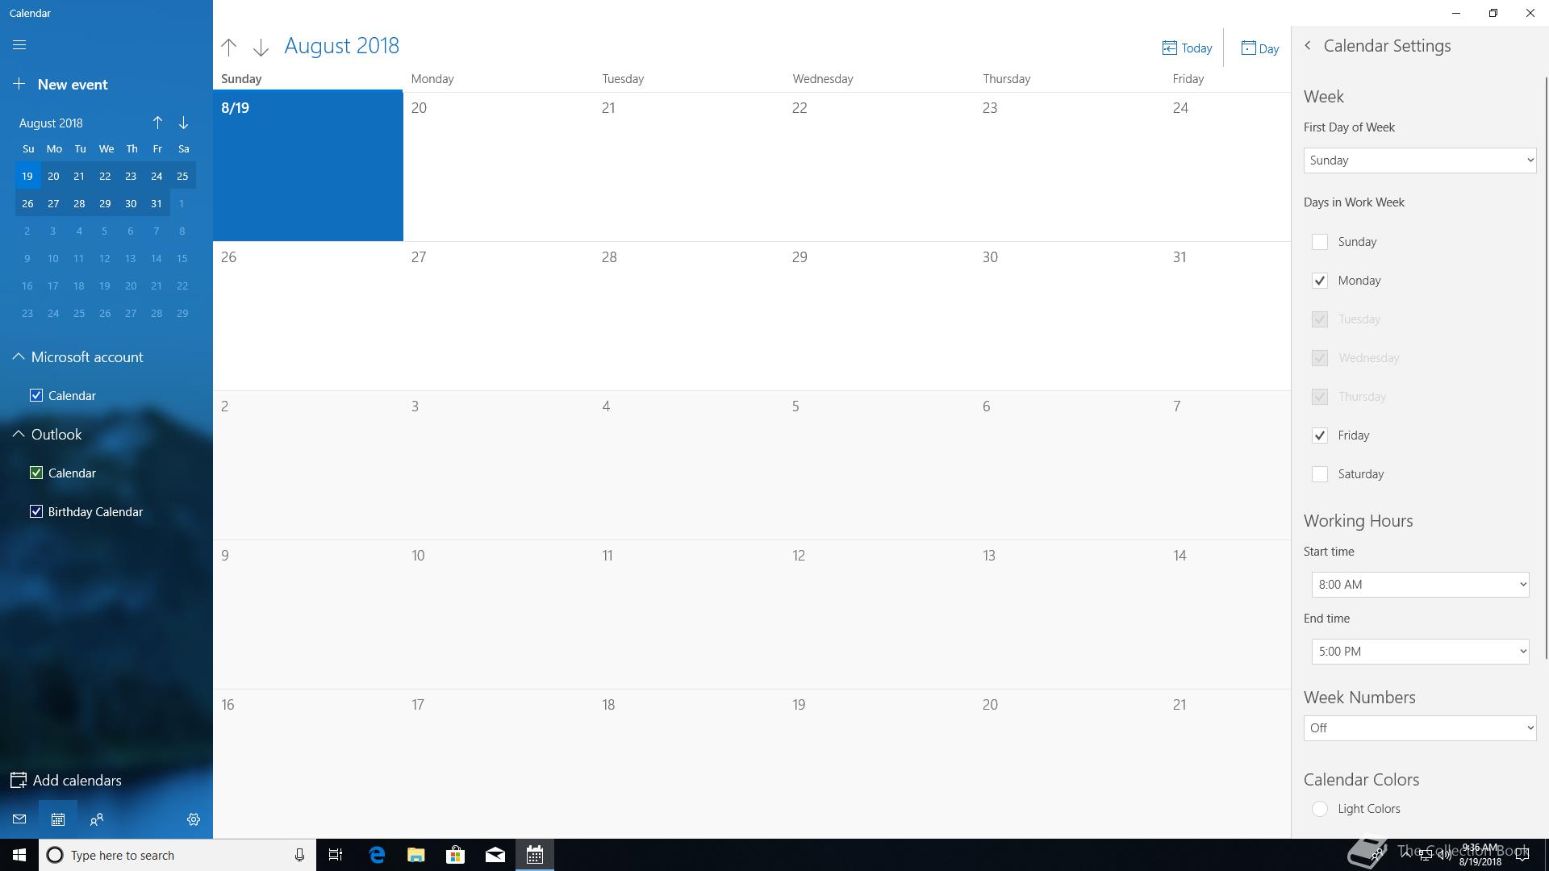Enable Sunday in work week
The width and height of the screenshot is (1549, 871).
tap(1320, 242)
